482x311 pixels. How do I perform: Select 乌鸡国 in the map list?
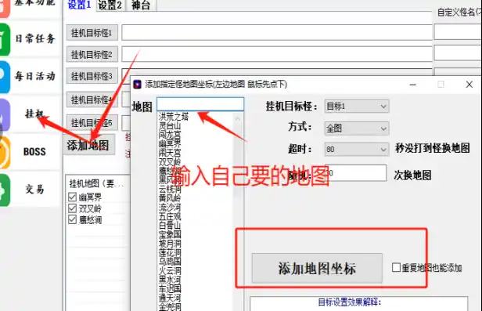[x=170, y=262]
